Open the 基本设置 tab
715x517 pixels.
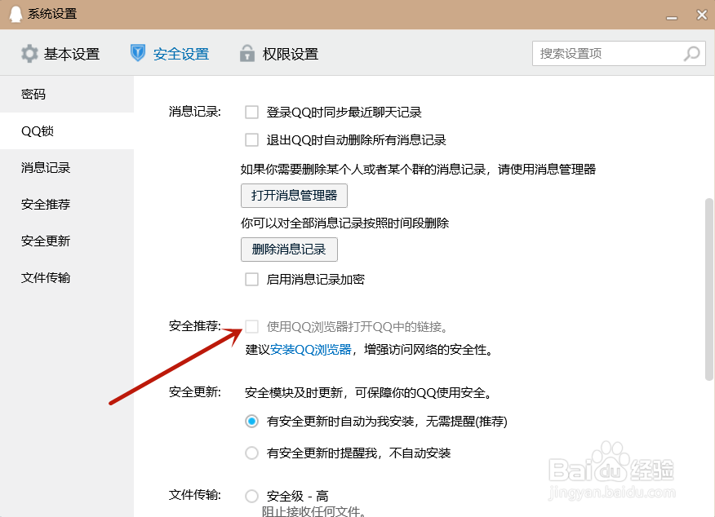pos(60,54)
